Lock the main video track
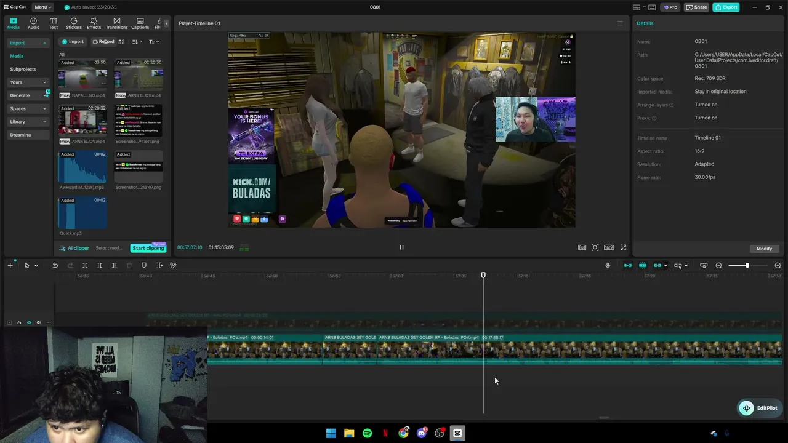 [x=19, y=322]
